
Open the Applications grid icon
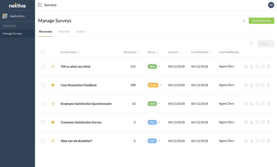point(5,16)
